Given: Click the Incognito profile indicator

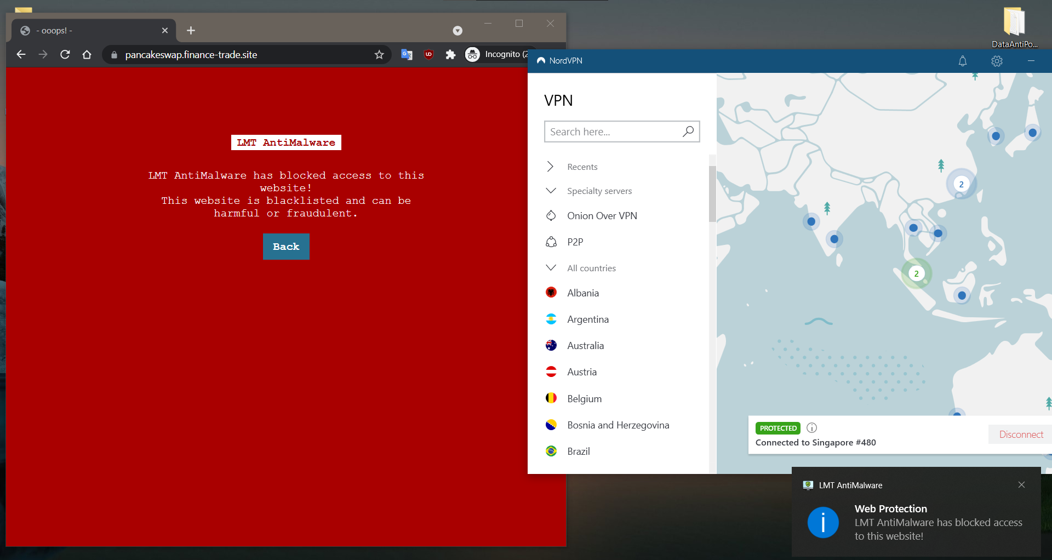Looking at the screenshot, I should click(497, 54).
